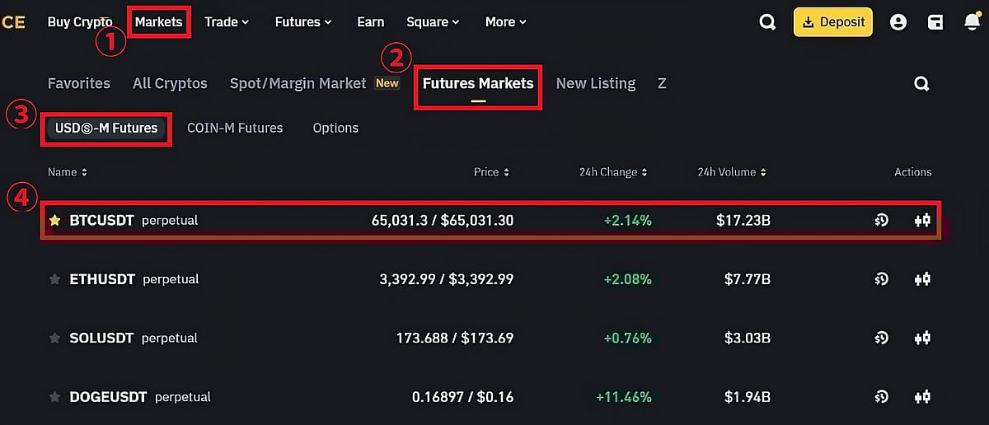Viewport: 989px width, 425px height.
Task: Click the search icon in top navigation
Action: [767, 22]
